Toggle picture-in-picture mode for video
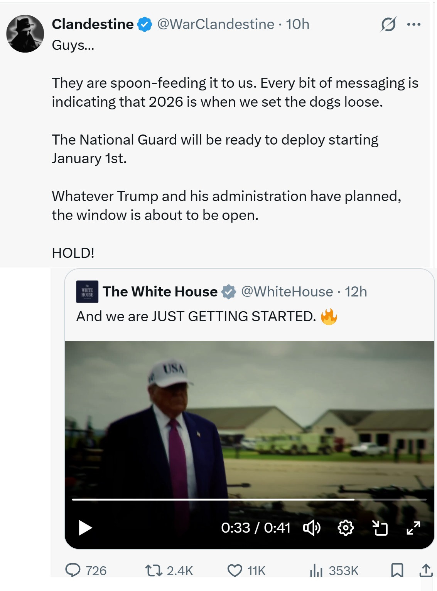The image size is (437, 591). click(380, 528)
